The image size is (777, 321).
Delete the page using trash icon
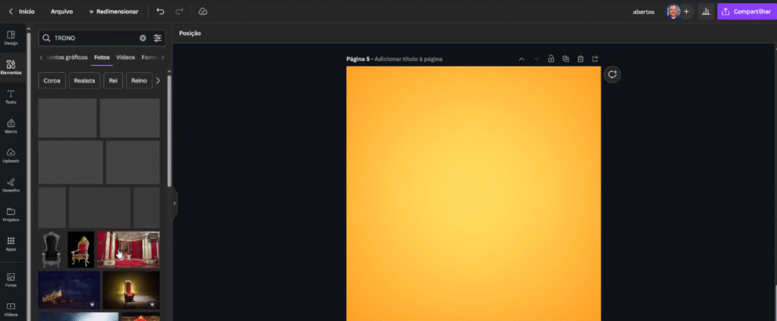(x=580, y=58)
